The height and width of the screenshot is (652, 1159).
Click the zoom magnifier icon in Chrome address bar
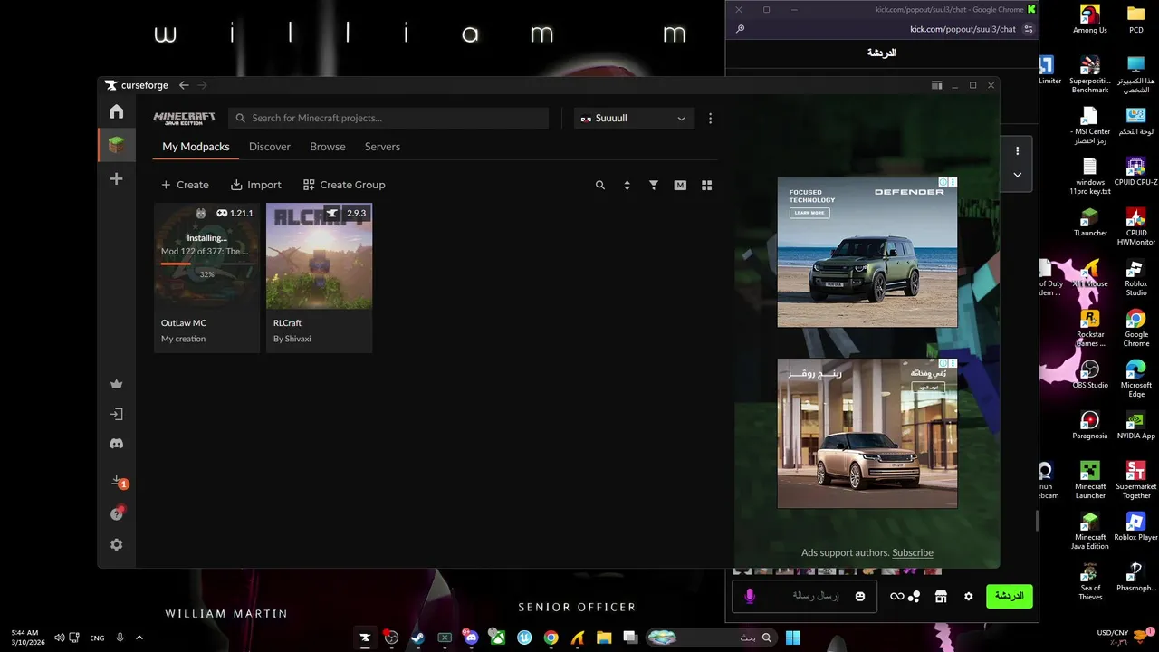click(740, 29)
